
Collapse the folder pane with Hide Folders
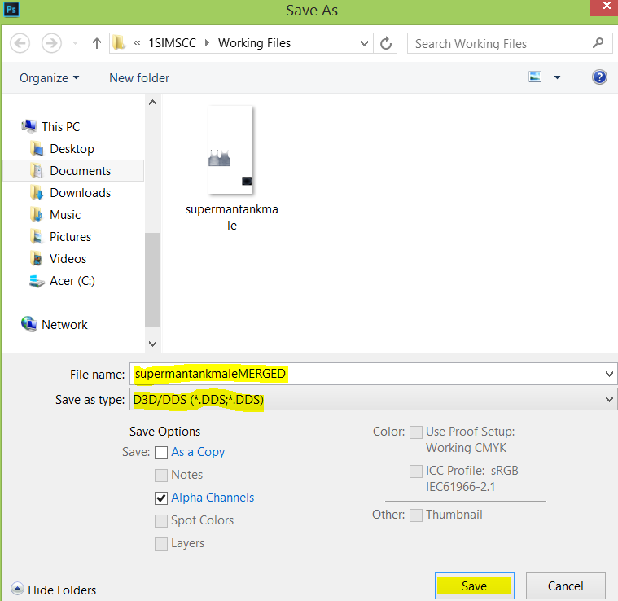pos(54,590)
